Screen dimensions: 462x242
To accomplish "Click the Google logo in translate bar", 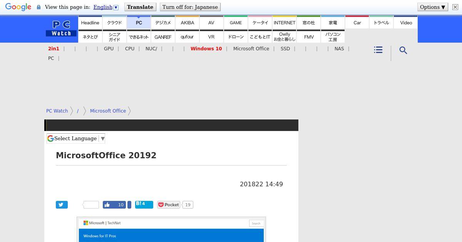I will 18,7.
